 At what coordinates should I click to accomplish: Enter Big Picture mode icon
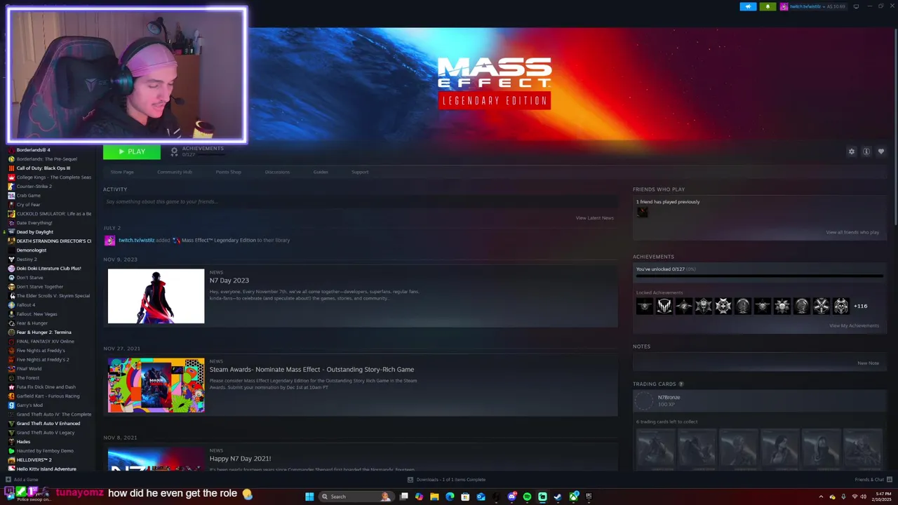point(856,6)
